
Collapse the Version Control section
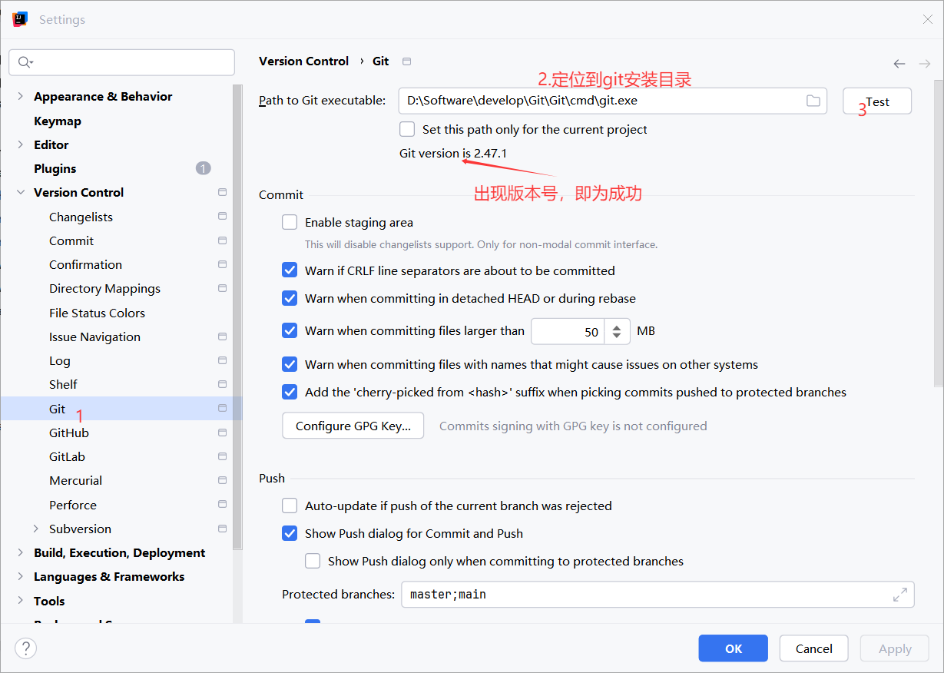pos(20,192)
